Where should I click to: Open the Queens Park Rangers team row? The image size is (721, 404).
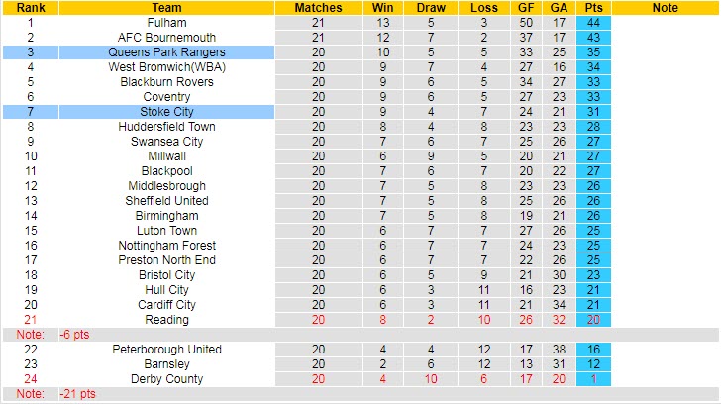(x=165, y=52)
